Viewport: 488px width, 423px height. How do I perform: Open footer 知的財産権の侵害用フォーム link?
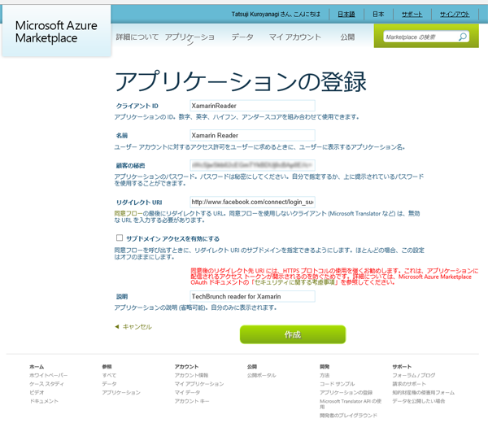423,393
